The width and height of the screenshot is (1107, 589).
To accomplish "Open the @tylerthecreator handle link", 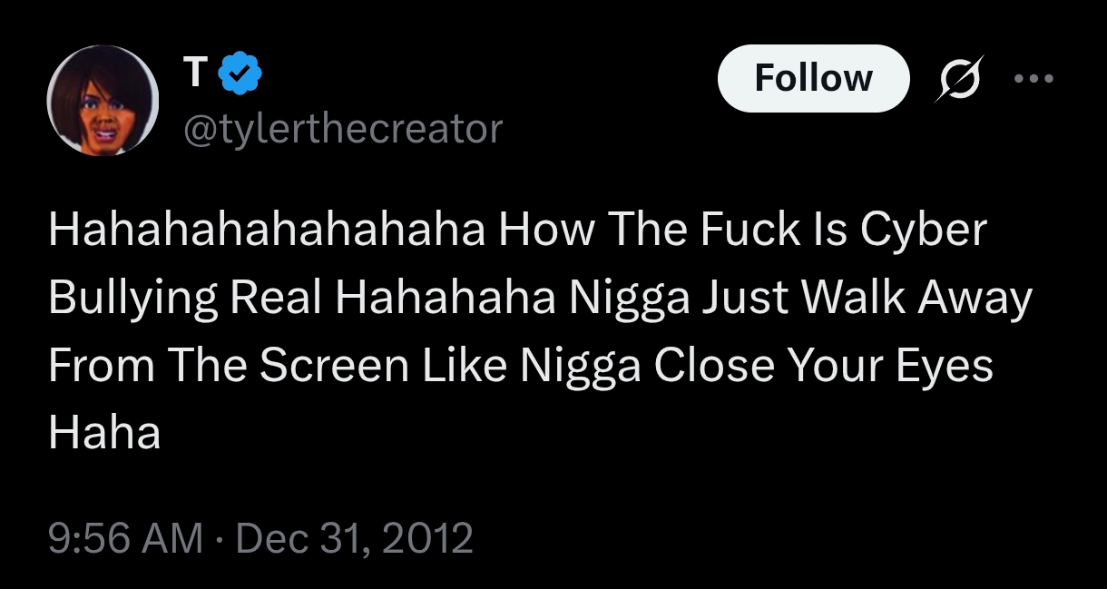I will click(x=342, y=129).
